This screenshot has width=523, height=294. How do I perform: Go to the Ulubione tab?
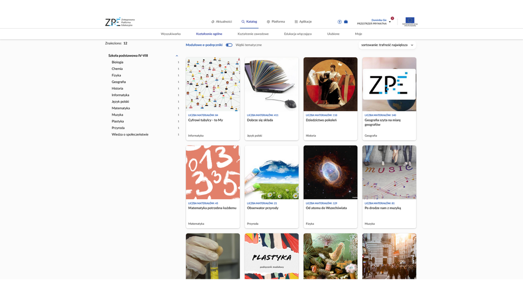tap(333, 34)
